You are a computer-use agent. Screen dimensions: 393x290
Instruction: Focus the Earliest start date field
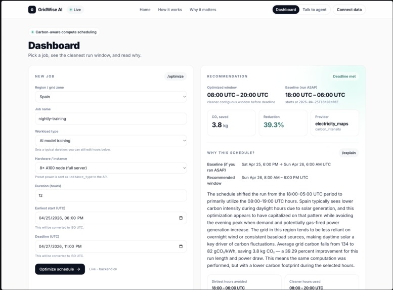[x=111, y=218]
